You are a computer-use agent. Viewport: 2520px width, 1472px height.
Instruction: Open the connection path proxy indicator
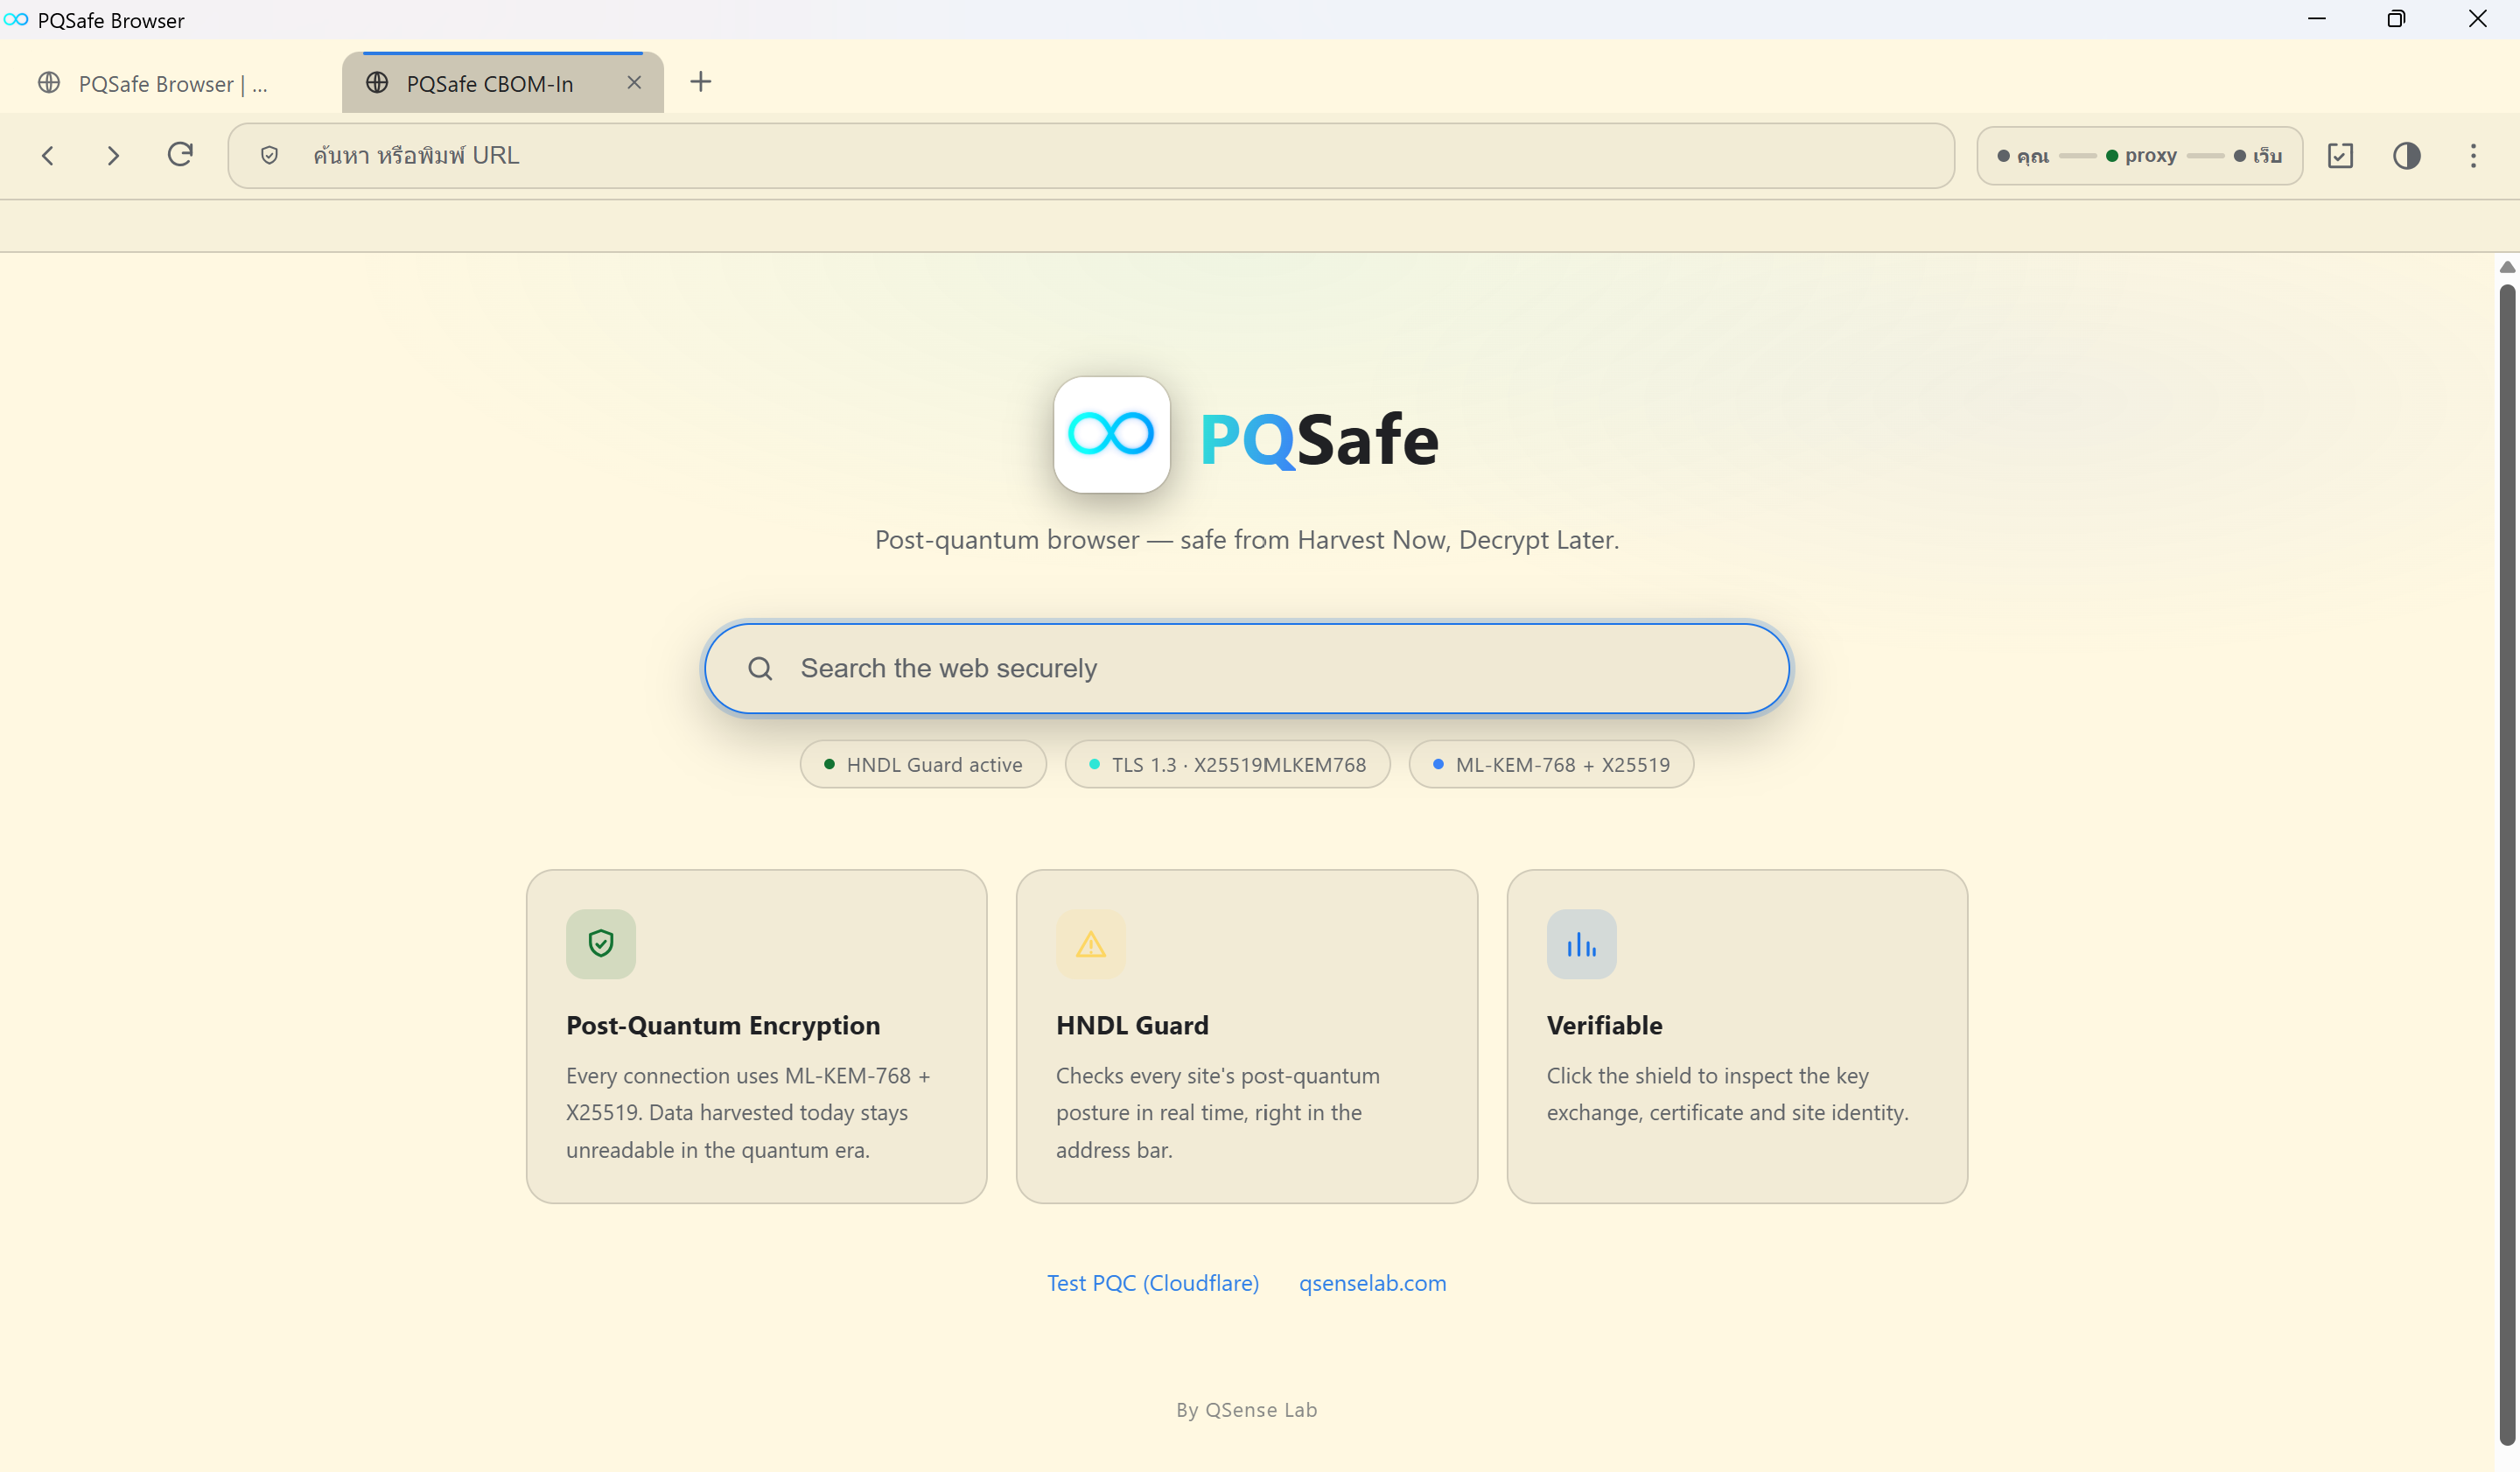(2140, 155)
